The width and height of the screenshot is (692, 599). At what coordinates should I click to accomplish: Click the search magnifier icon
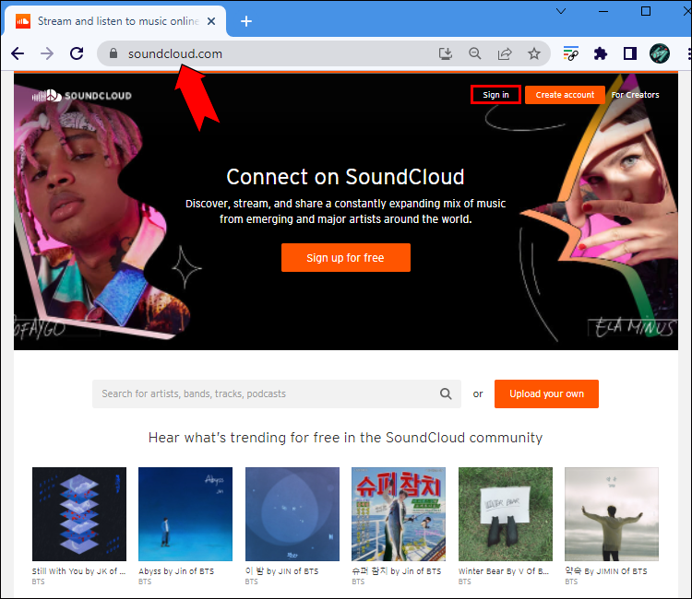click(446, 393)
